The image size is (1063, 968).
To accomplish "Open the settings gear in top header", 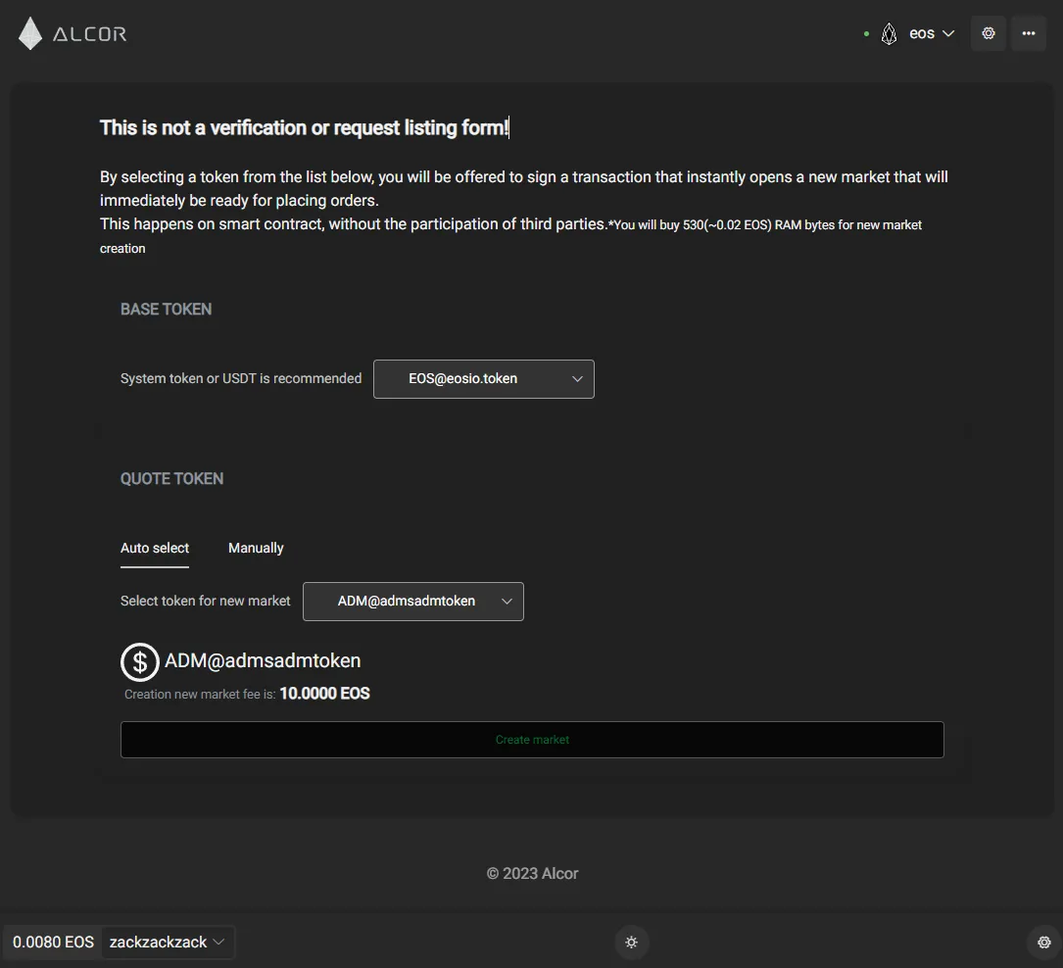I will click(x=989, y=33).
